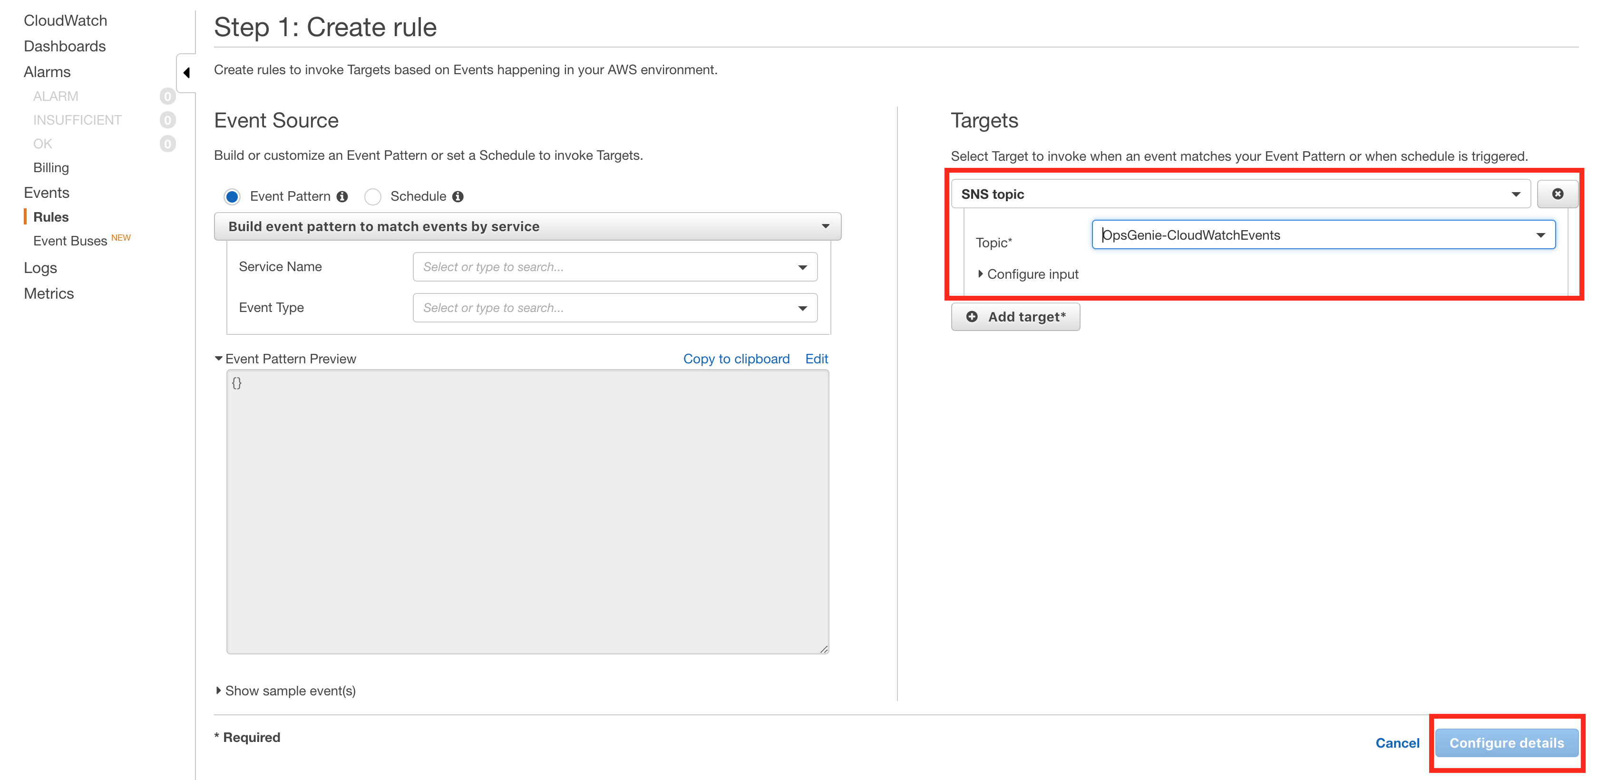Click the plus icon on Add target
1598x780 pixels.
pos(972,317)
